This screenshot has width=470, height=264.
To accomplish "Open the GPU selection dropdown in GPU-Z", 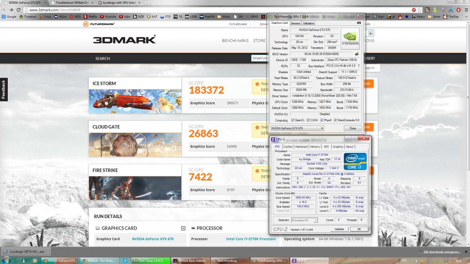I will (x=297, y=128).
